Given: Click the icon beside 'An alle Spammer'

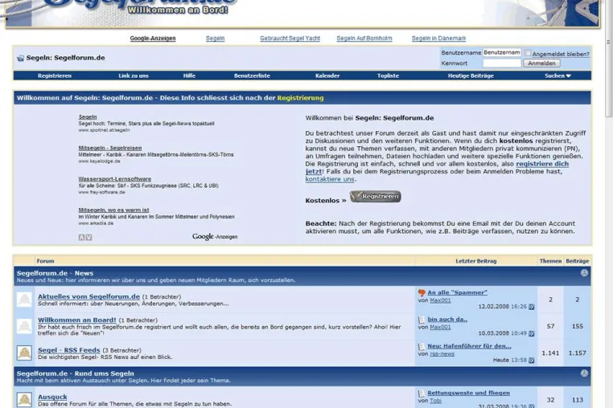Looking at the screenshot, I should [x=422, y=293].
